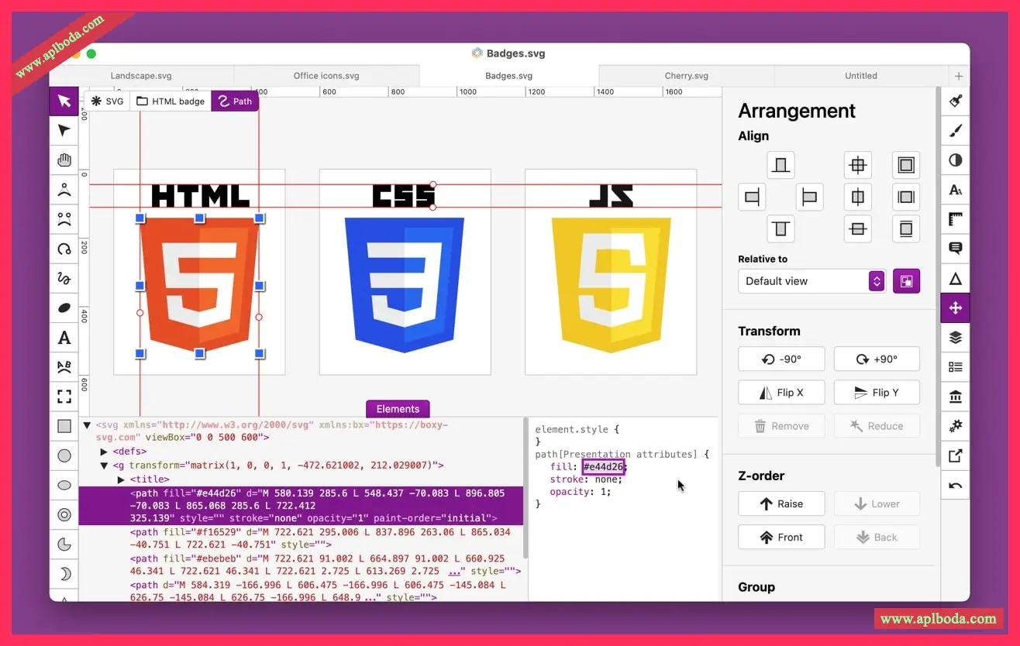Screen dimensions: 1020x646
Task: Pick the Ellipse shape tool
Action: 64,486
